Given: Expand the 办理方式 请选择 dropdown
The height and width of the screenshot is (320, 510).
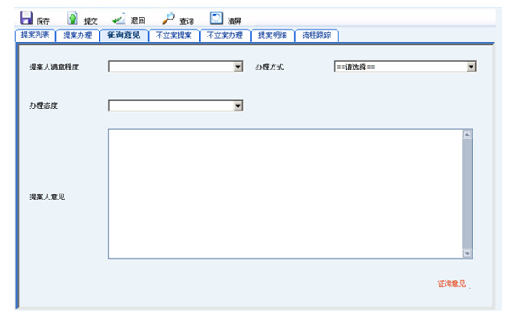Looking at the screenshot, I should (405, 67).
